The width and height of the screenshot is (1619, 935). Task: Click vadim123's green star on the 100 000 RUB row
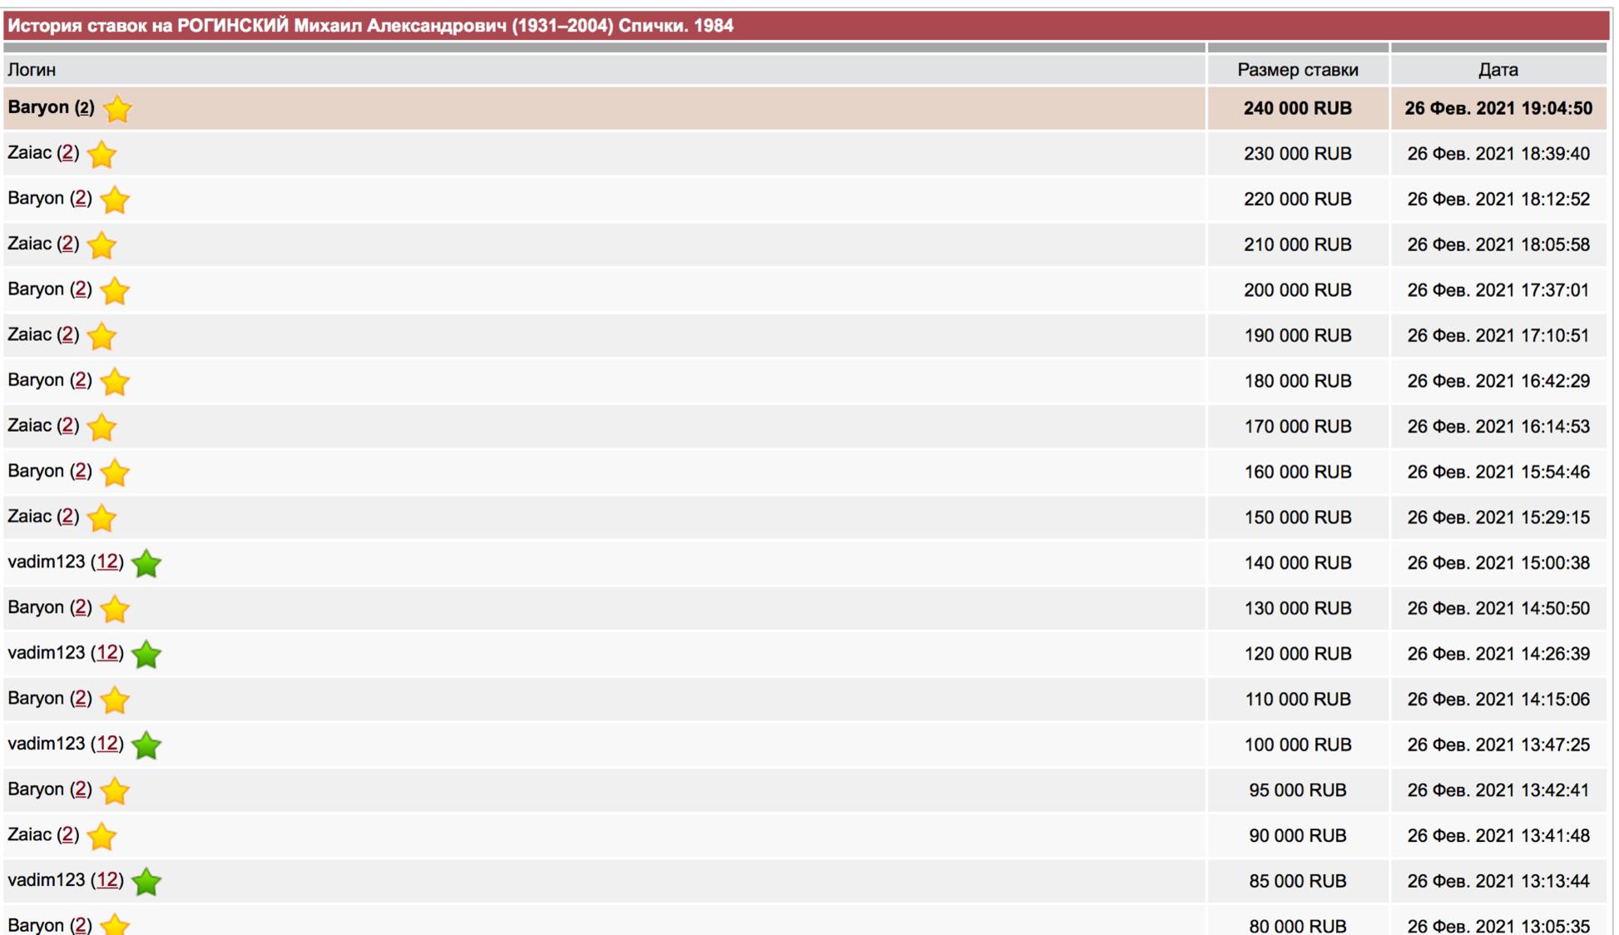coord(146,745)
